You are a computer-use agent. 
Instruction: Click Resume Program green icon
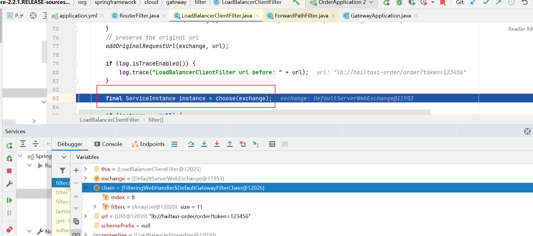coord(9,200)
